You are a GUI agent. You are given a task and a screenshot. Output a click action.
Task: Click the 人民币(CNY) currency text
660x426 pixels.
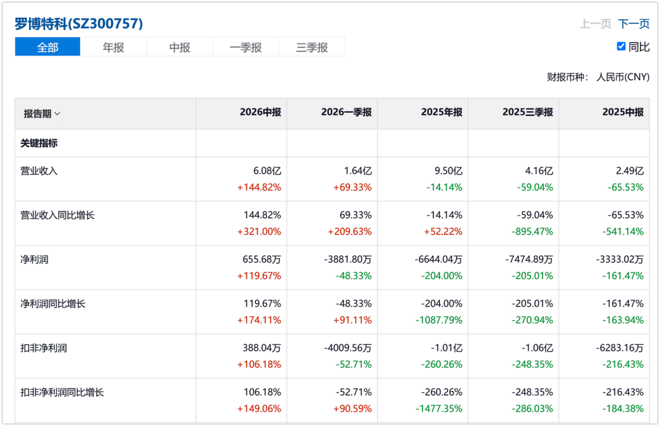(x=623, y=77)
